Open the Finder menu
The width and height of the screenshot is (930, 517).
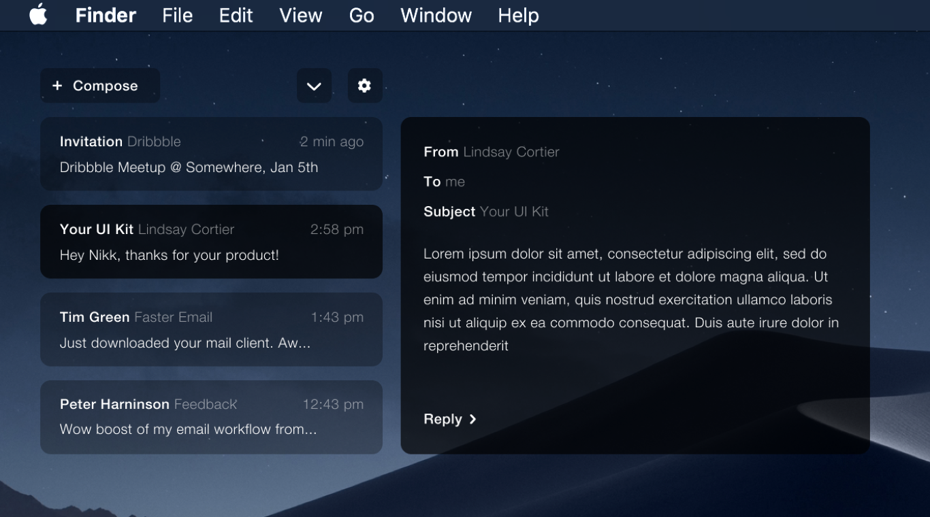[106, 15]
